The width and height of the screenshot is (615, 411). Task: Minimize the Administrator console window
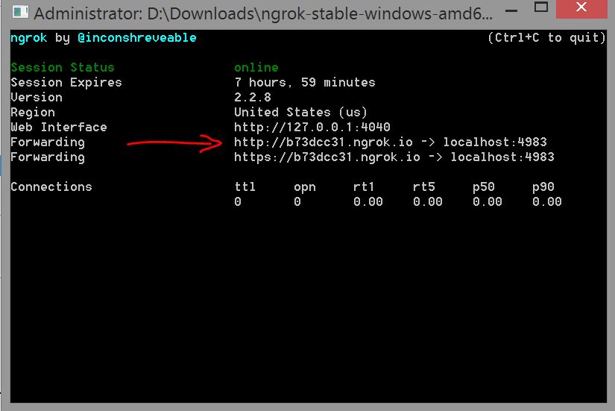(511, 10)
